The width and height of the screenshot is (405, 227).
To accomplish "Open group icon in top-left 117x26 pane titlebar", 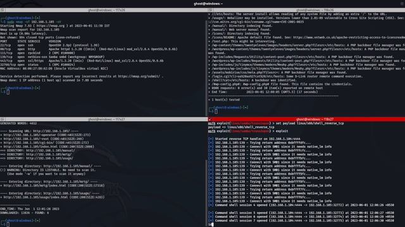I will pos(3,10).
